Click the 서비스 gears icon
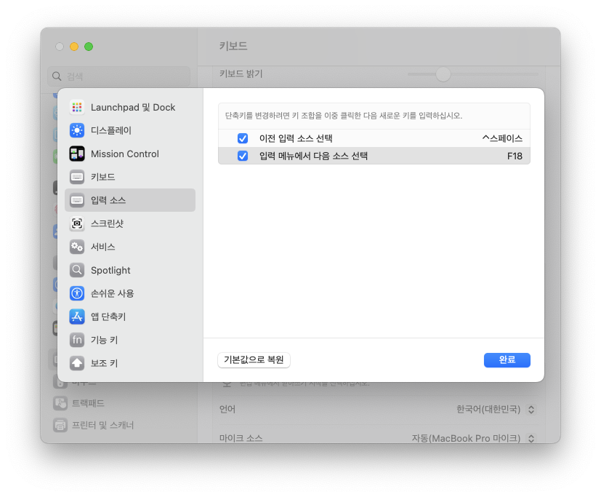The width and height of the screenshot is (601, 497). (77, 247)
